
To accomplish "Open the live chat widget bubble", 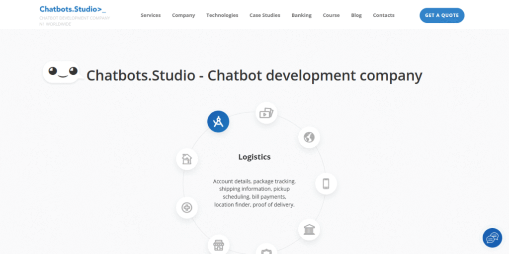I will [492, 238].
